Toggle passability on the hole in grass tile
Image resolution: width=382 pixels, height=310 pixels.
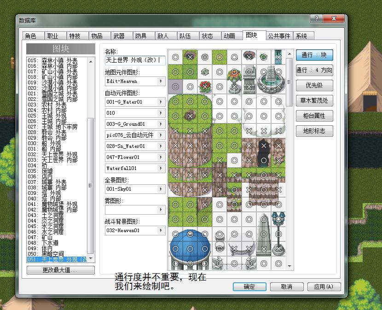(190, 116)
